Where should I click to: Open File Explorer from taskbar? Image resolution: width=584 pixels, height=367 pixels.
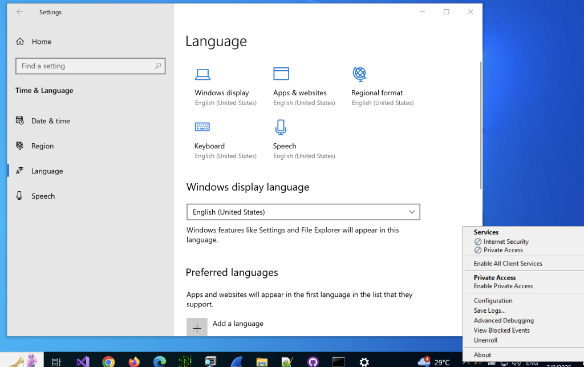tap(262, 362)
